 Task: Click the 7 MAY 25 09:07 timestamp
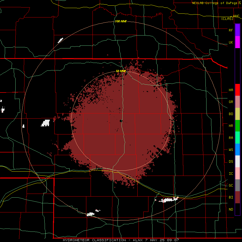[x=162, y=240]
